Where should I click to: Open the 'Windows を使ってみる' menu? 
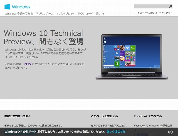19,14
